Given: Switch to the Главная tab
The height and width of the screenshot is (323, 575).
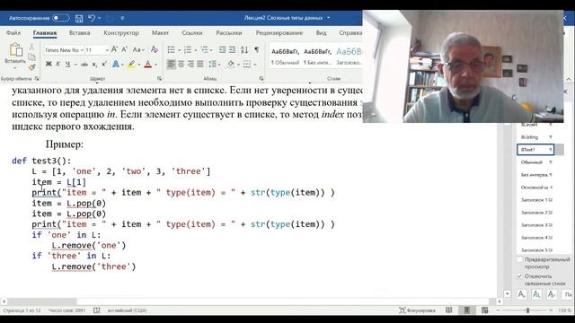Looking at the screenshot, I should pos(45,32).
